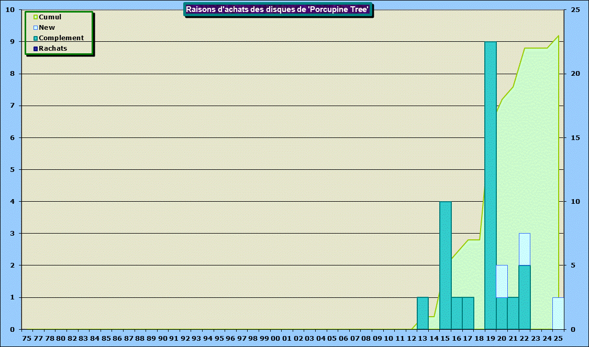Click the New segment atop the year 22 bar
This screenshot has height=347, width=589.
click(525, 249)
